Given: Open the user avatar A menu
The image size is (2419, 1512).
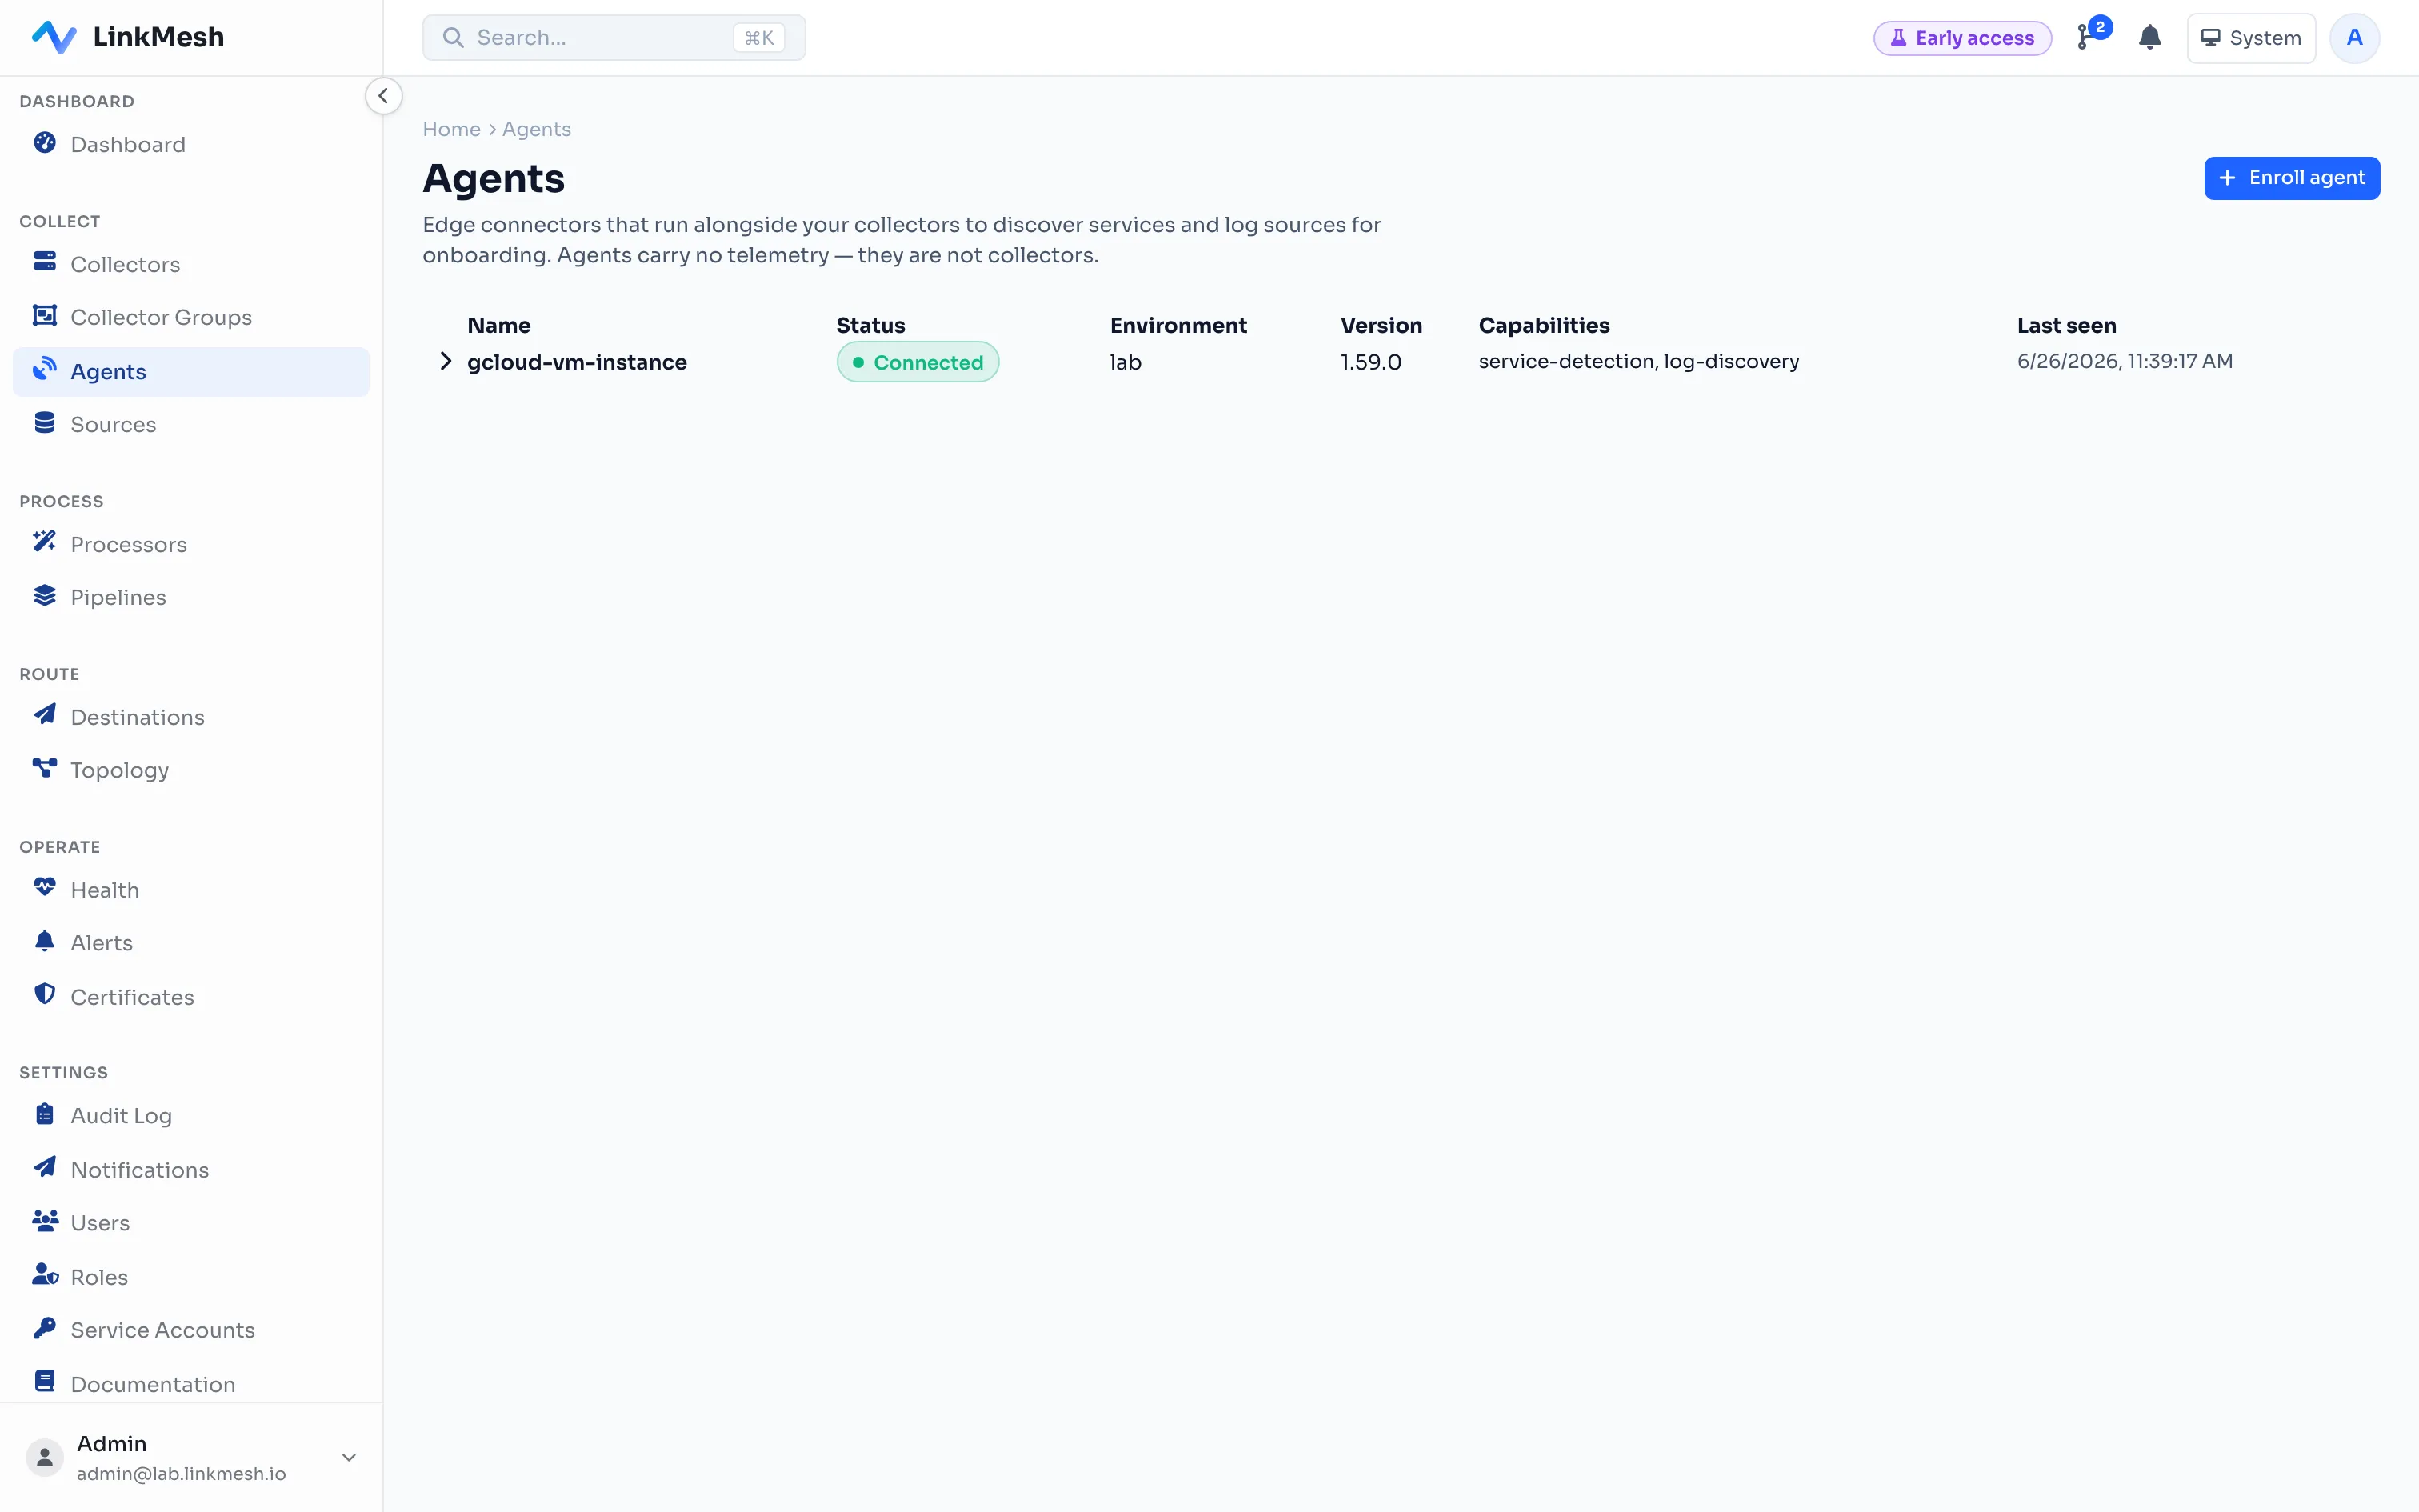Looking at the screenshot, I should pos(2354,38).
